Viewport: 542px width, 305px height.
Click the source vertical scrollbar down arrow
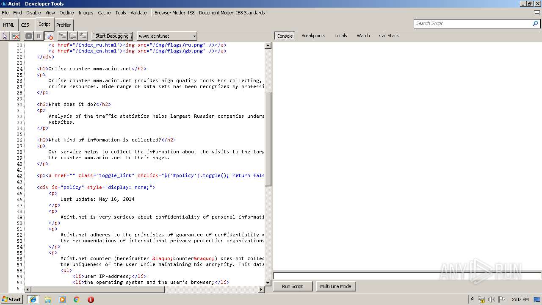[x=268, y=283]
